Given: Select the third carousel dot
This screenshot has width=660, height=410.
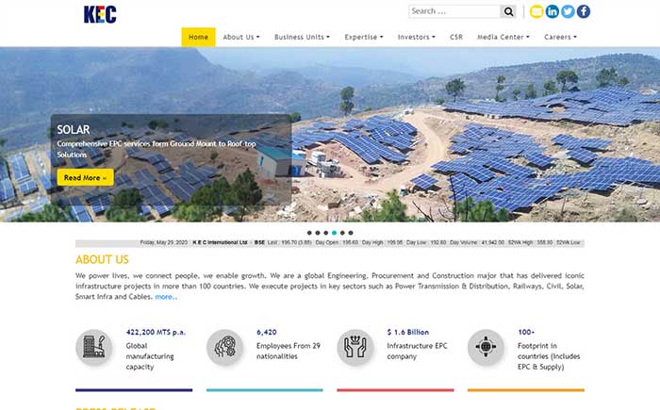Looking at the screenshot, I should coord(326,233).
